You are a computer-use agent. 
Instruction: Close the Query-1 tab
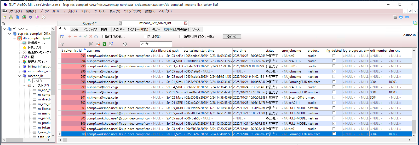pyautogui.click(x=120, y=23)
